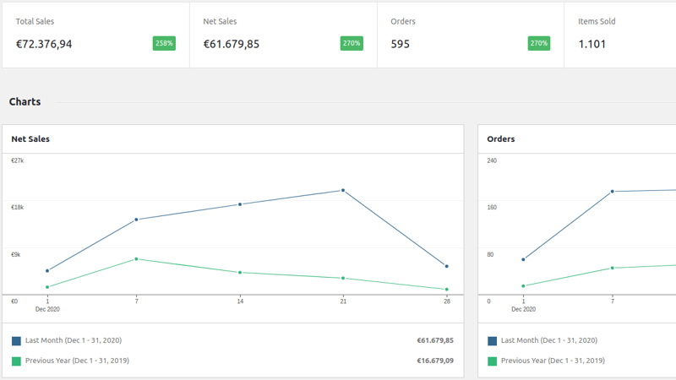Open the Net Sales summary card
Image resolution: width=676 pixels, height=380 pixels.
pyautogui.click(x=283, y=35)
